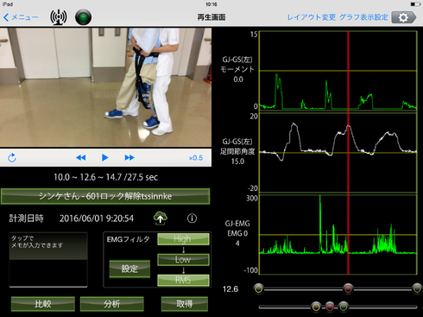Go back to メニュー
423x317 pixels.
(x=21, y=17)
